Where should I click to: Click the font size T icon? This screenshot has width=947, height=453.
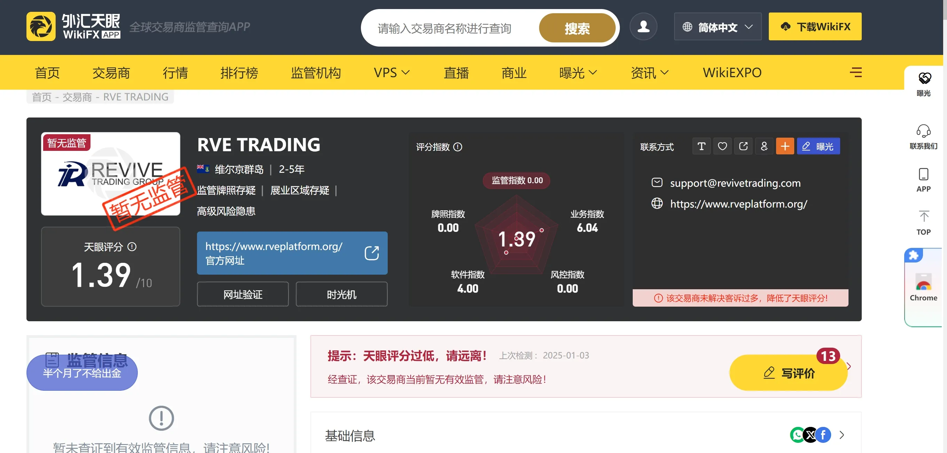[x=701, y=146]
